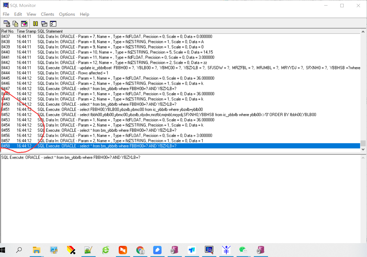
Task: Click the "Ref No." column header
Action: 8,31
